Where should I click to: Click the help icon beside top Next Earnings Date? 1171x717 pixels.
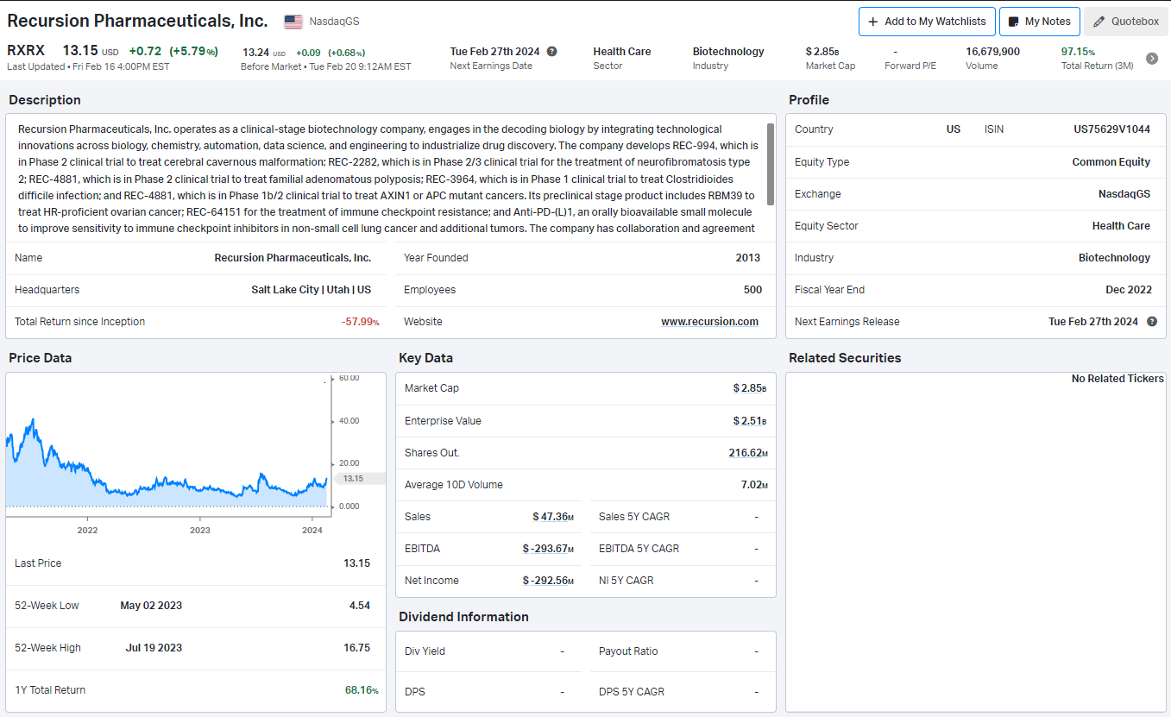[552, 52]
